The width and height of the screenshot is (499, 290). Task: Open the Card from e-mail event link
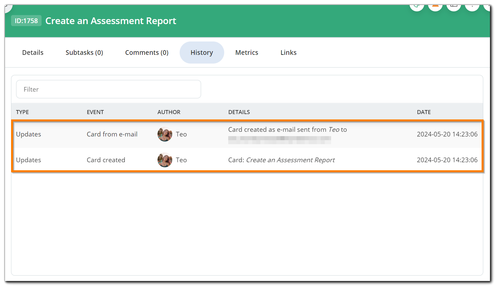[112, 134]
